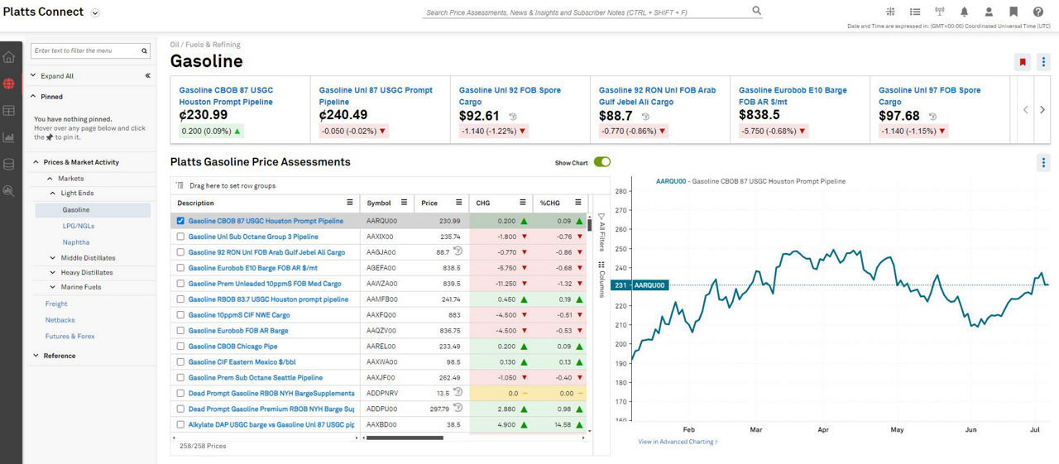1059x464 pixels.
Task: Click the filter menu text field
Action: 85,50
